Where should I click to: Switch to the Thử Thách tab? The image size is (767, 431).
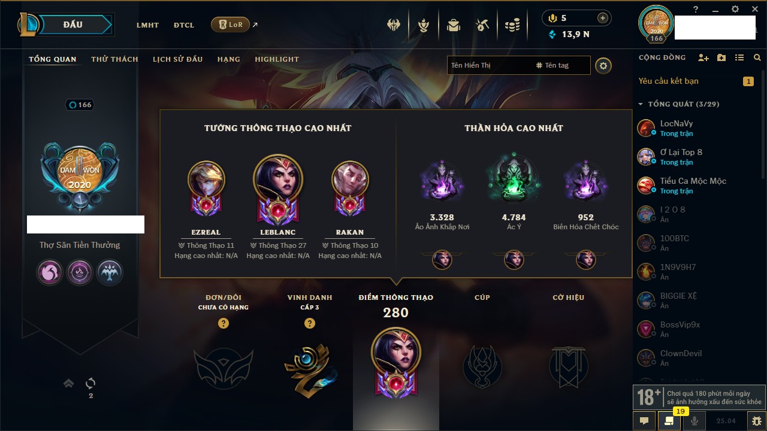click(114, 59)
